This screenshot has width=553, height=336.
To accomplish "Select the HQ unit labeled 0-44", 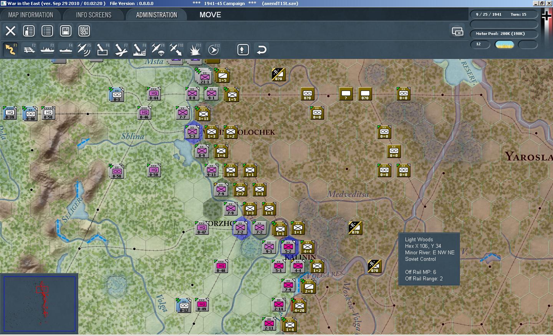I will 154,94.
